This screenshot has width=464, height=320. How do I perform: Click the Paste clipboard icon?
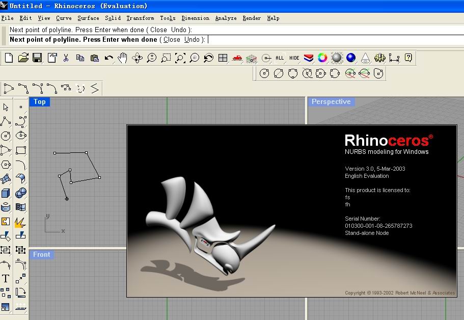94,58
